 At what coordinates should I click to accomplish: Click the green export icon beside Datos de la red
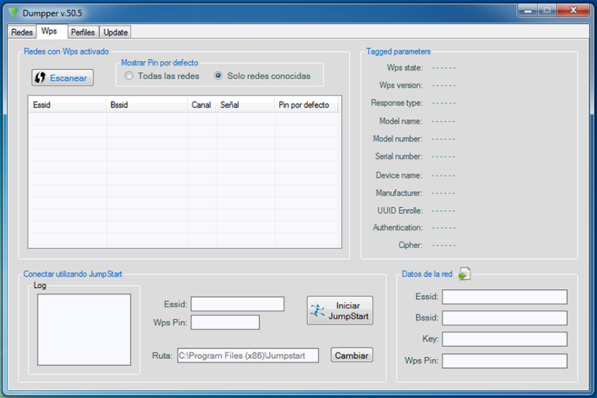coord(464,274)
